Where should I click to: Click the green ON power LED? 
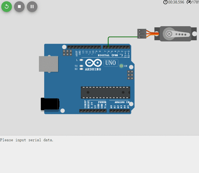pos(121,66)
